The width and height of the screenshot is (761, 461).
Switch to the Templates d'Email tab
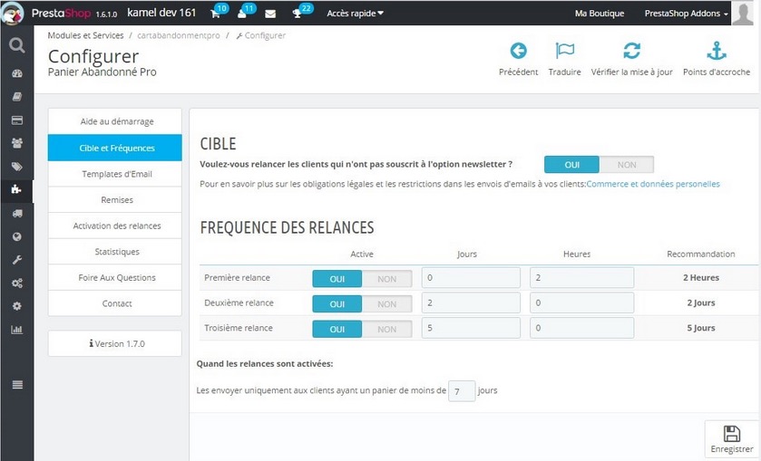click(115, 174)
